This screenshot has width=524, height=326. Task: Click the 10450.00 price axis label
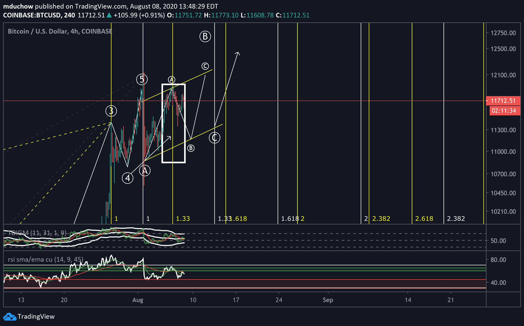(x=503, y=193)
